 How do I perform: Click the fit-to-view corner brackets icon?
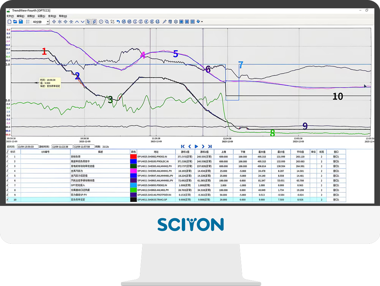[113, 21]
